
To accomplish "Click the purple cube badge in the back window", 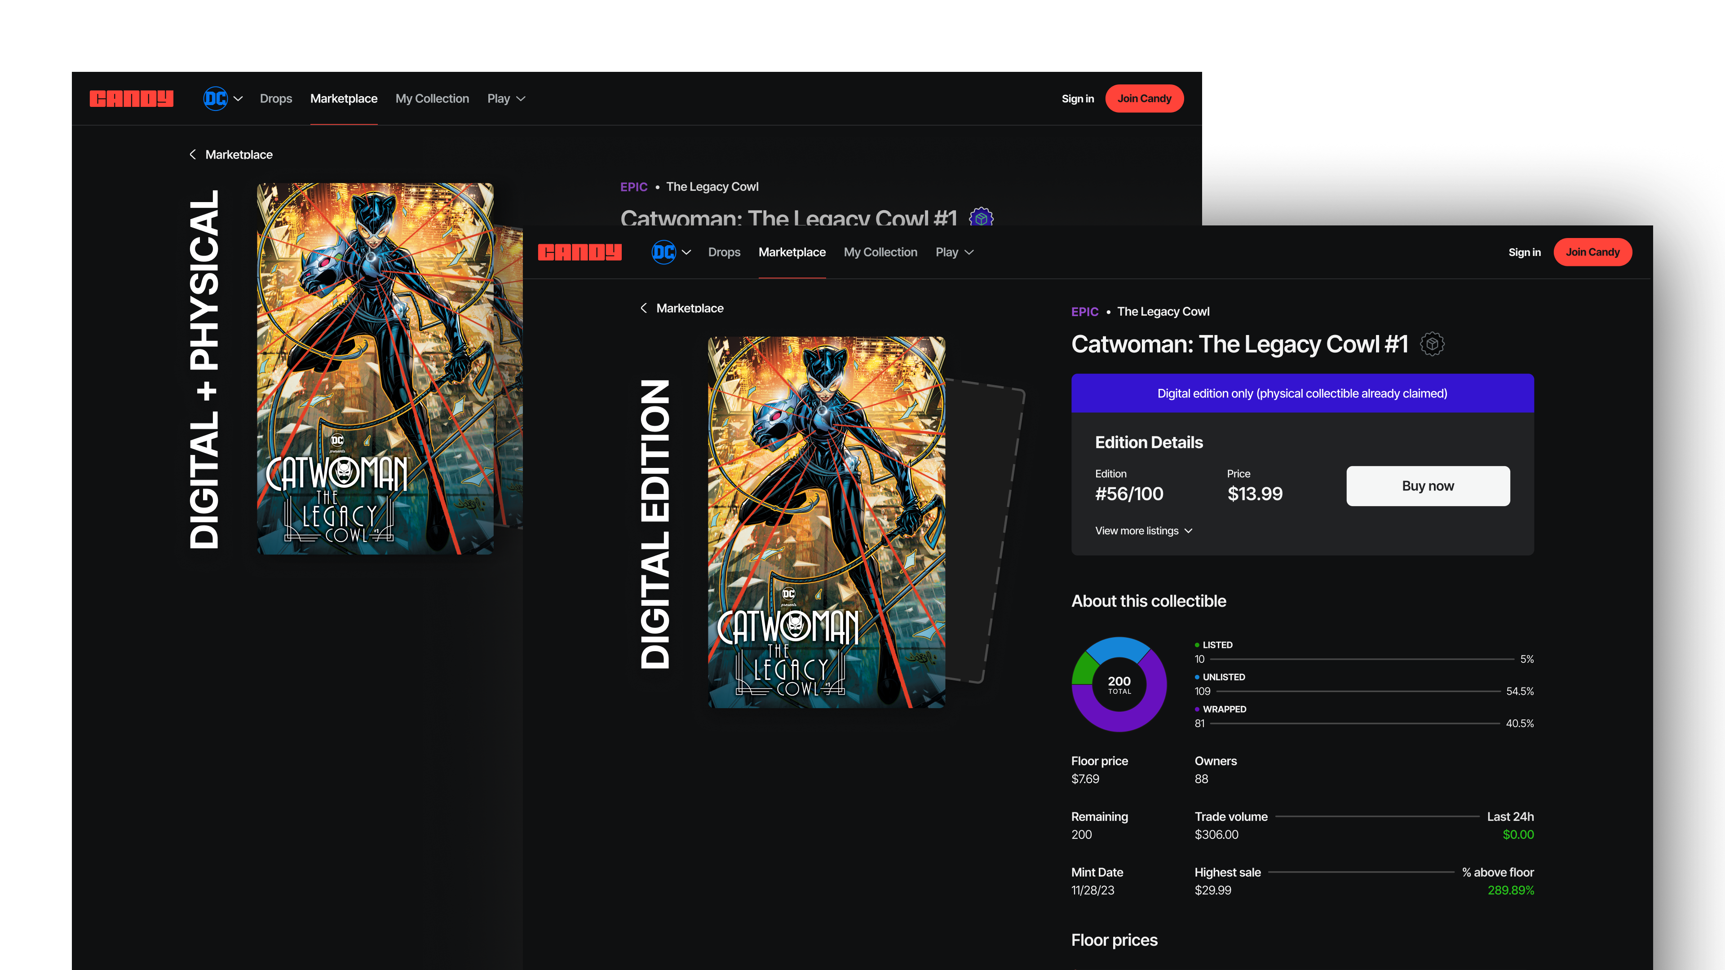I will (981, 217).
